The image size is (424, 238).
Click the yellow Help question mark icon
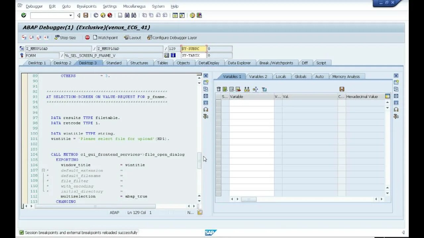coord(192,15)
